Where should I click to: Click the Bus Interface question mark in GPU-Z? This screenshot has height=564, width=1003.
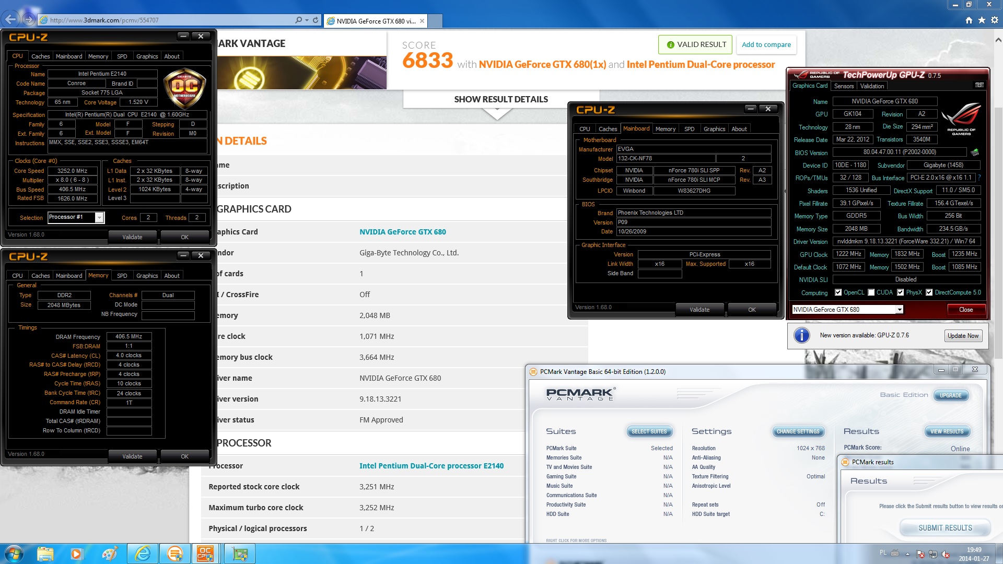coord(979,178)
